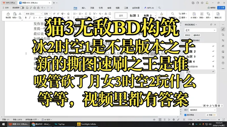Image resolution: width=227 pixels, height=127 pixels.
Task: Click the reading eye icon in status bar
Action: pyautogui.click(x=154, y=119)
